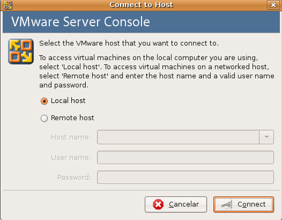Select the Remote host radio button
Image resolution: width=282 pixels, height=220 pixels.
coord(44,118)
